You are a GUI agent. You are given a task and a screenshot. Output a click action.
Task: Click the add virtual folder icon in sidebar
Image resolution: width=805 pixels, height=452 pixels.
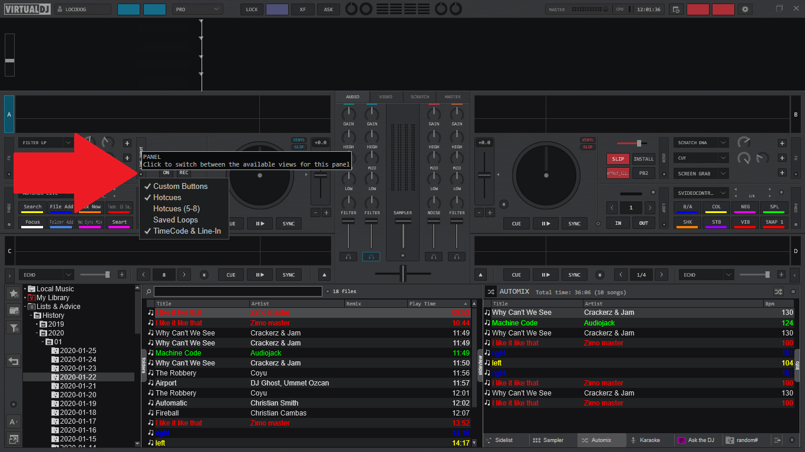tap(14, 310)
